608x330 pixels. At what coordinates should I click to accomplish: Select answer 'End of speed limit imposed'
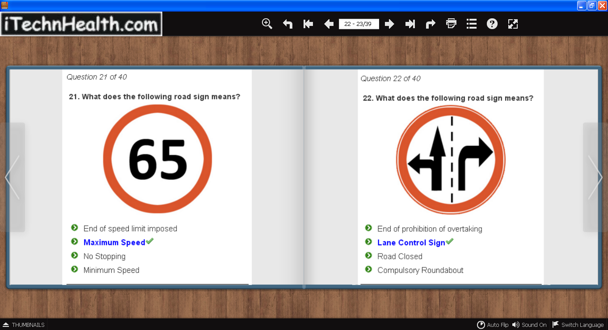(130, 228)
